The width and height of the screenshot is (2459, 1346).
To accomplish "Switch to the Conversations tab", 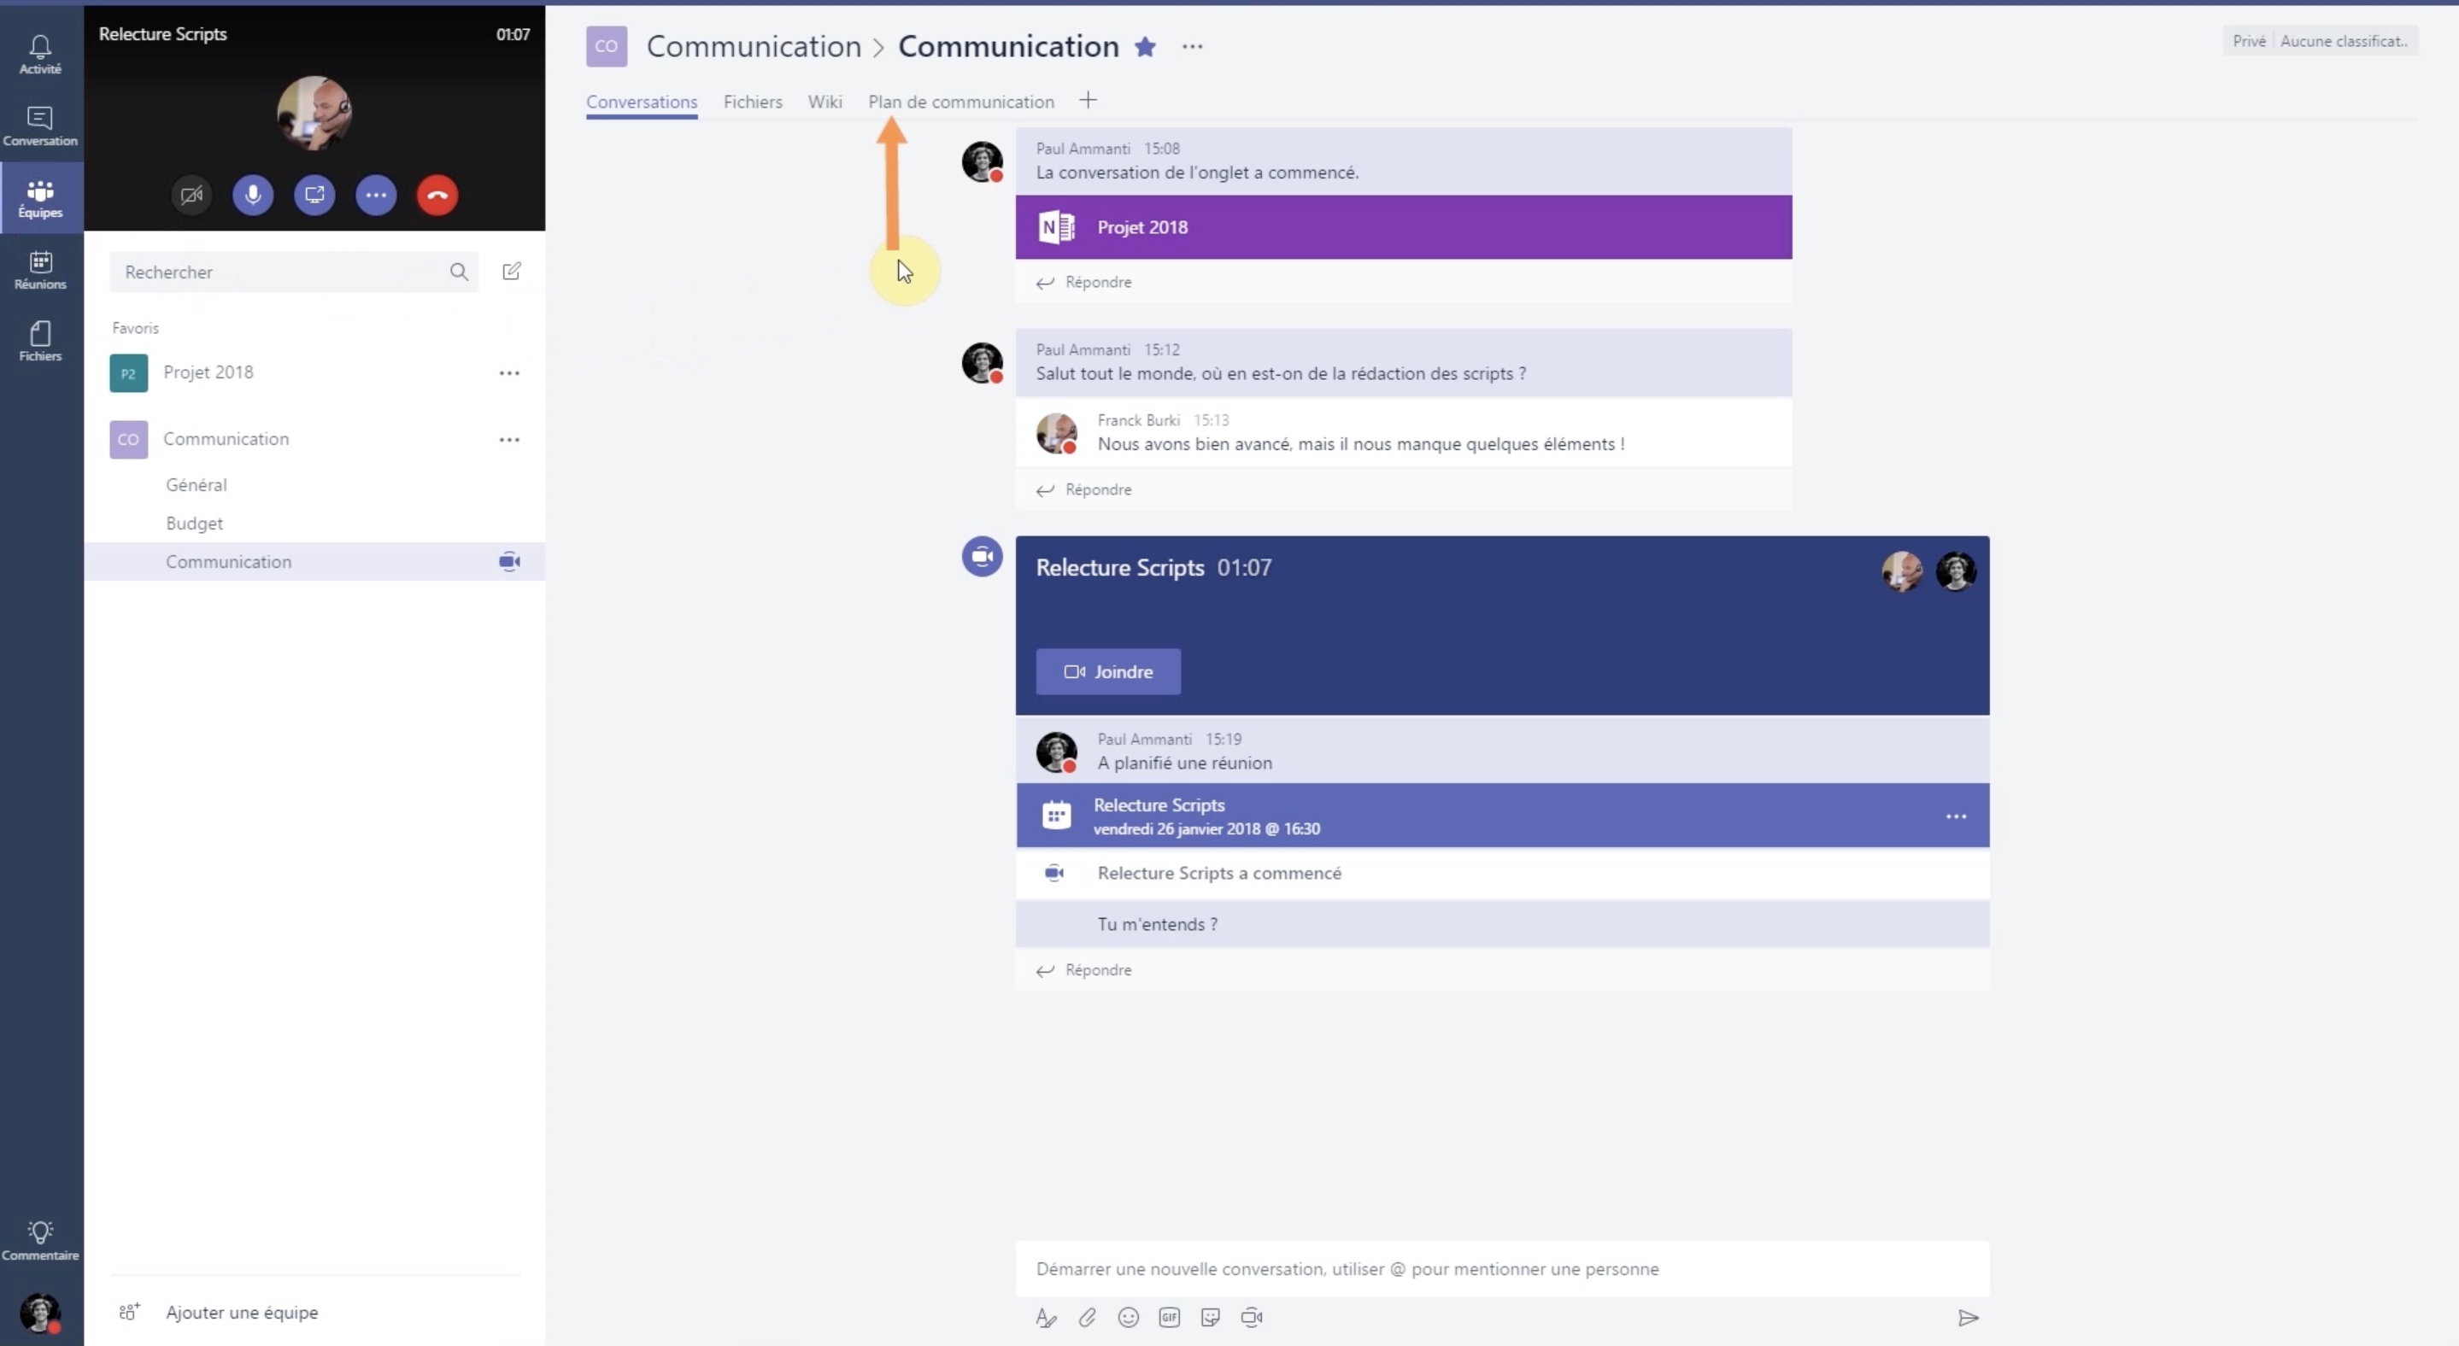I will click(642, 102).
